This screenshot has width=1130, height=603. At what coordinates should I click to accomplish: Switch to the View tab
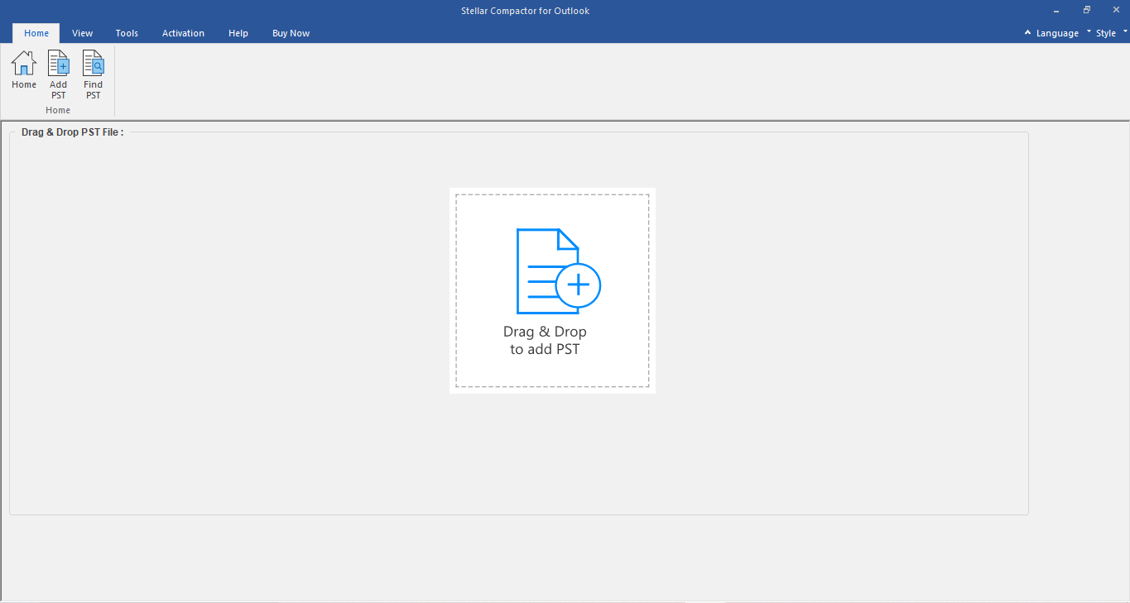coord(82,33)
